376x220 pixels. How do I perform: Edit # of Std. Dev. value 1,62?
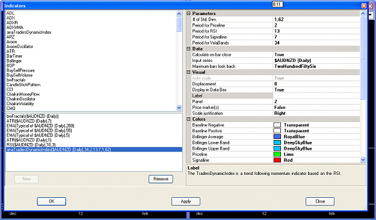(x=316, y=19)
